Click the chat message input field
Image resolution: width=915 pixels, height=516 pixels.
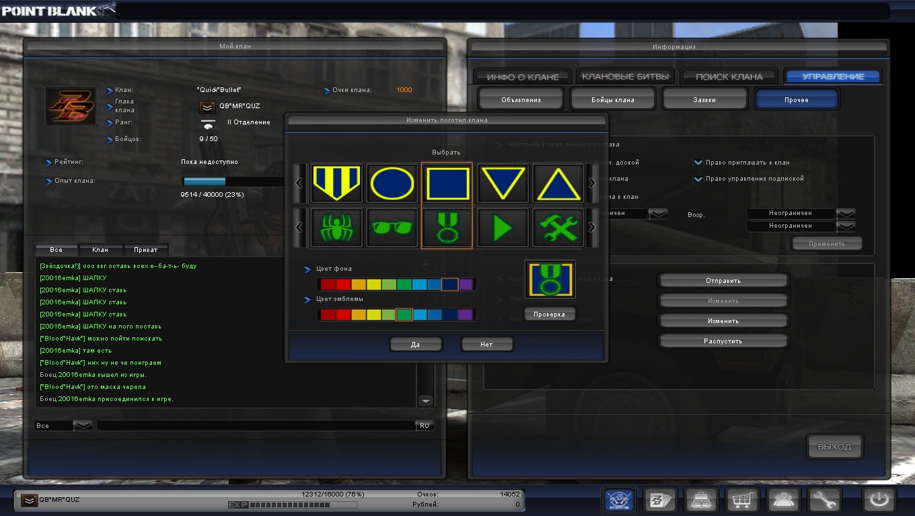256,425
